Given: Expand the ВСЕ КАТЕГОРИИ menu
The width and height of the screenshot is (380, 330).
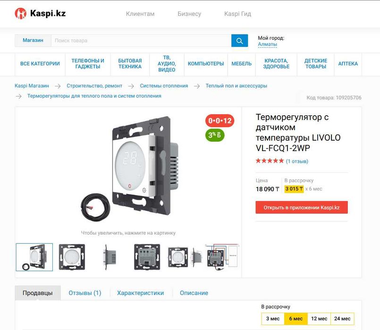Looking at the screenshot, I should (x=40, y=64).
